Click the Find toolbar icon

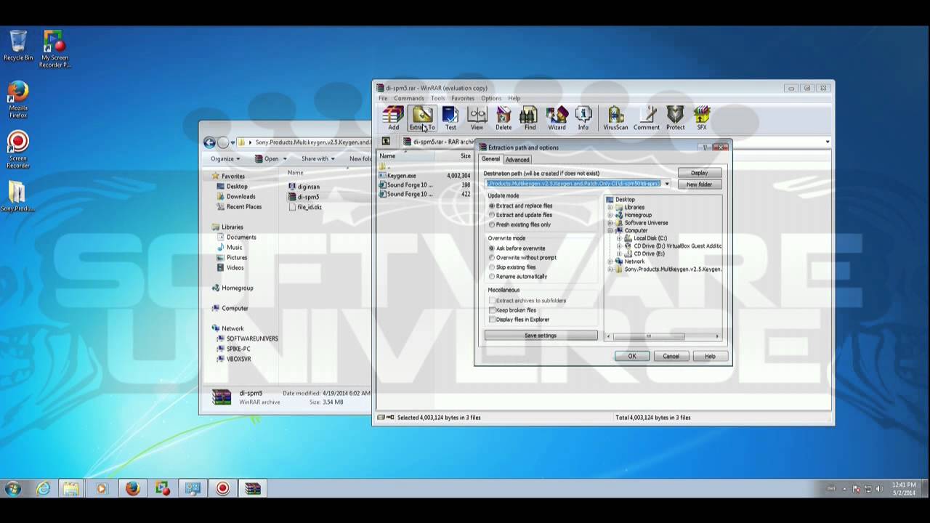point(530,118)
